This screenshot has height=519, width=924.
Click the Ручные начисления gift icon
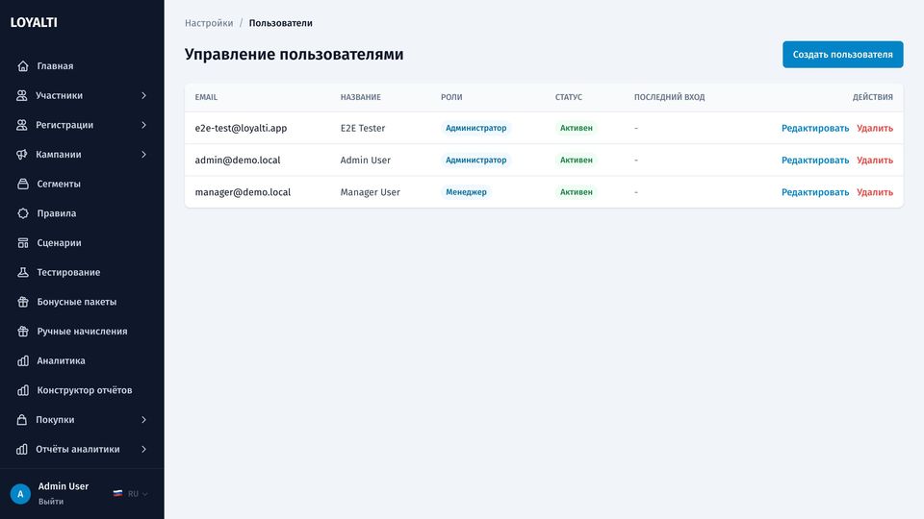[23, 331]
